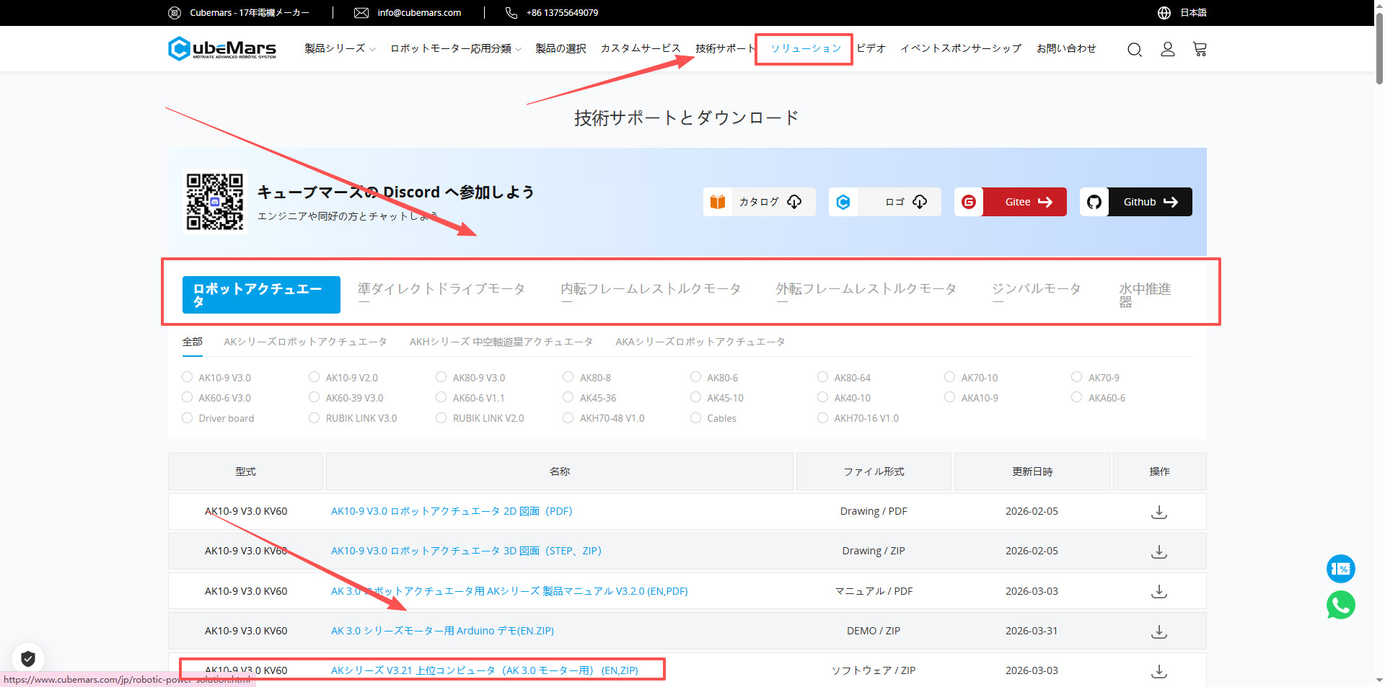
Task: Download the AK10-9 V3.0 2D drawing PDF
Action: 1158,512
